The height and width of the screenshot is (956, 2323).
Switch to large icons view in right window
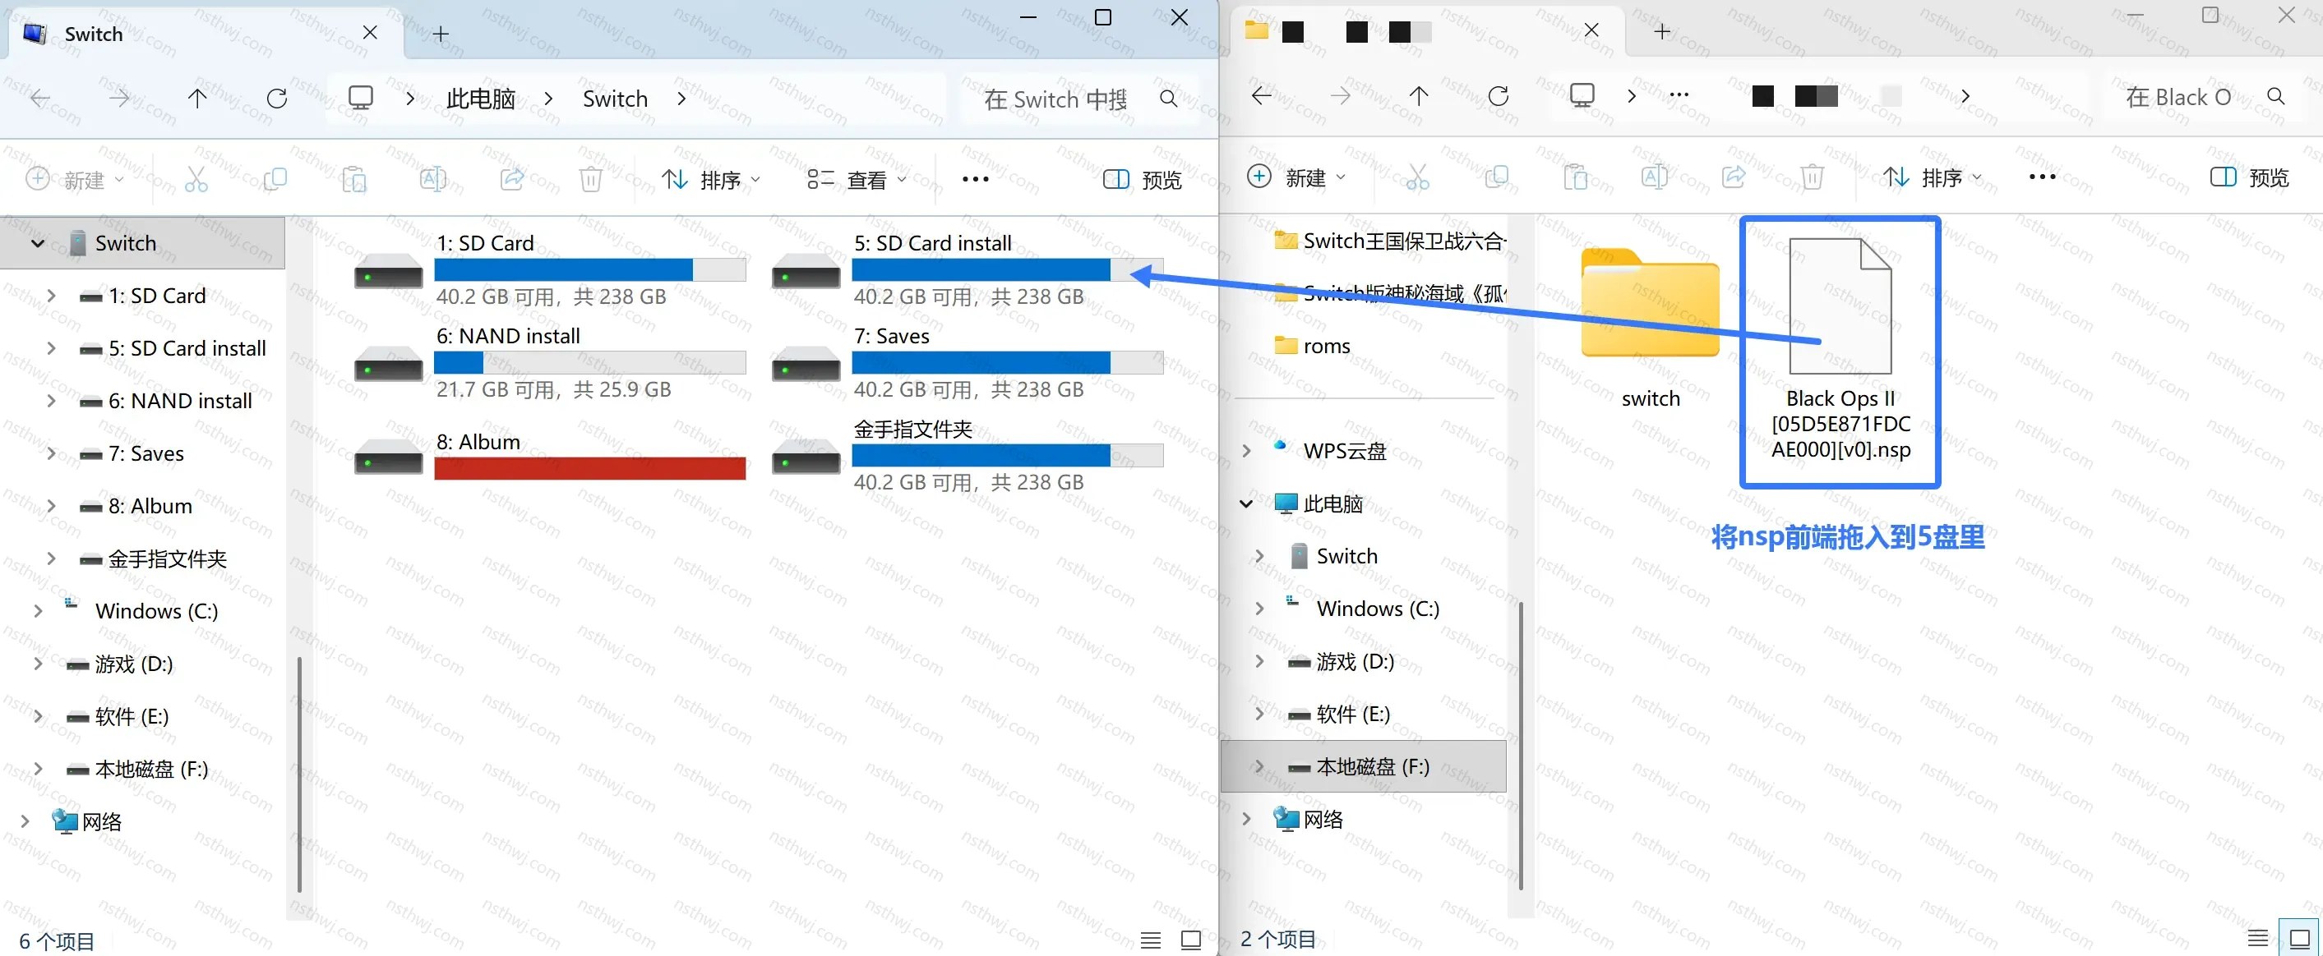click(2298, 938)
